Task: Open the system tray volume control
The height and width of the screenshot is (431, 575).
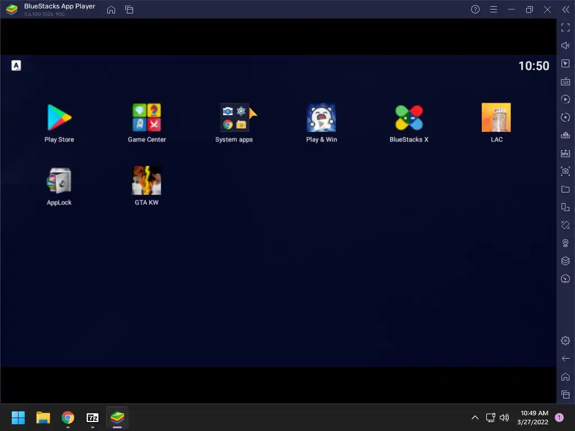Action: pyautogui.click(x=504, y=418)
